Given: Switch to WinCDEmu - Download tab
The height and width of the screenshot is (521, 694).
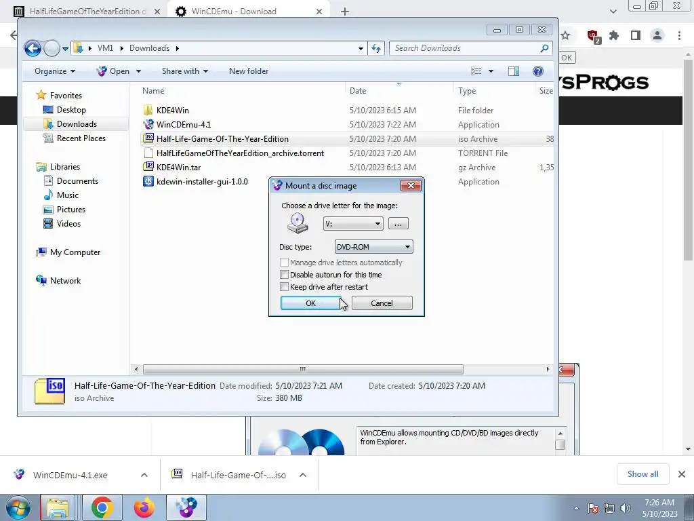Looking at the screenshot, I should [x=249, y=12].
